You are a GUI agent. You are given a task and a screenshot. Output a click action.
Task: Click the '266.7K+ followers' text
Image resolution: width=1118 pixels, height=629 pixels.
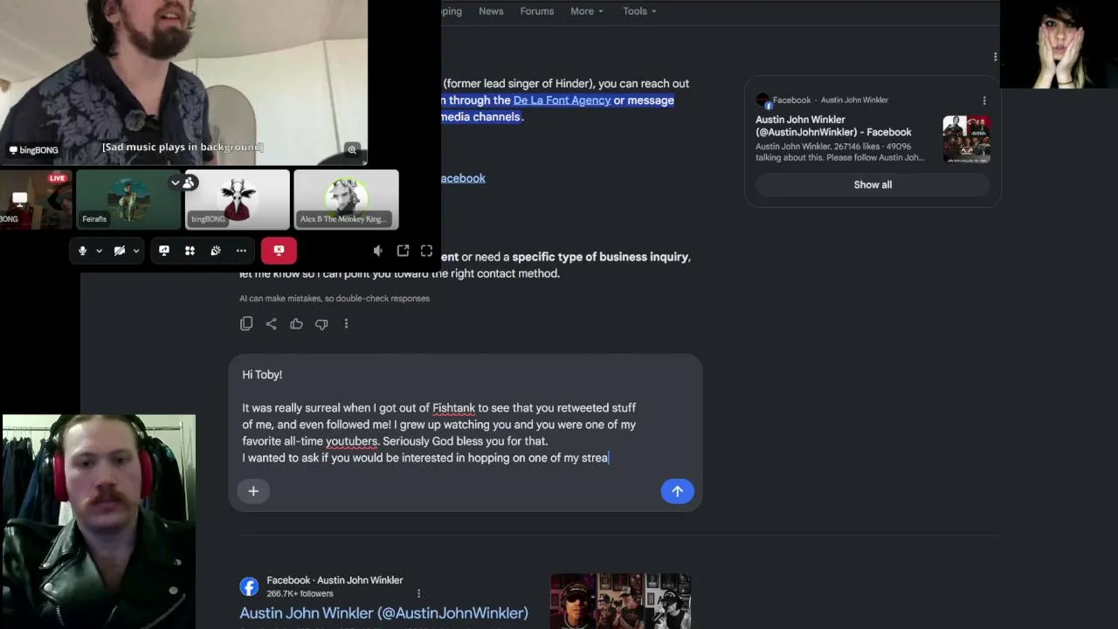[x=300, y=594]
